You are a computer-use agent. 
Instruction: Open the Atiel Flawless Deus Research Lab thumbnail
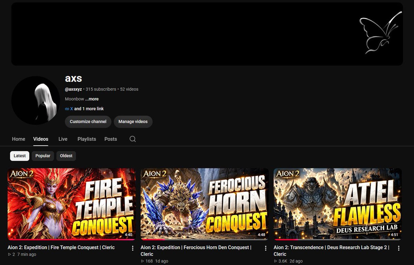pos(338,204)
